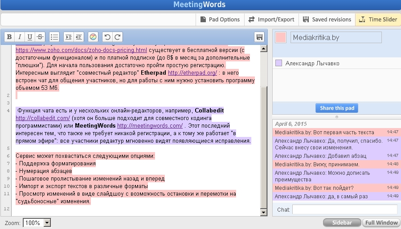The width and height of the screenshot is (401, 229).
Task: Click the MeetingWords header title
Action: [x=199, y=4]
